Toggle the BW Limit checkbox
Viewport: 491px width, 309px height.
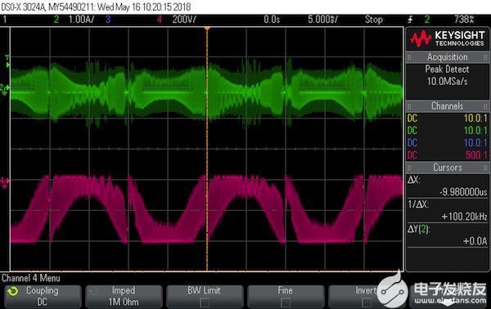(x=205, y=302)
